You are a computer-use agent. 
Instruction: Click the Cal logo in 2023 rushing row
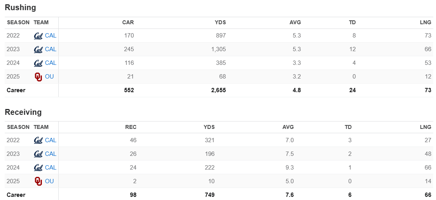38,50
